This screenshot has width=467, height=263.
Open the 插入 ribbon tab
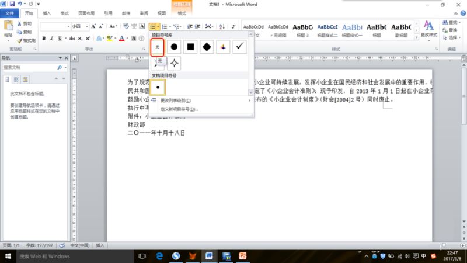pyautogui.click(x=47, y=13)
